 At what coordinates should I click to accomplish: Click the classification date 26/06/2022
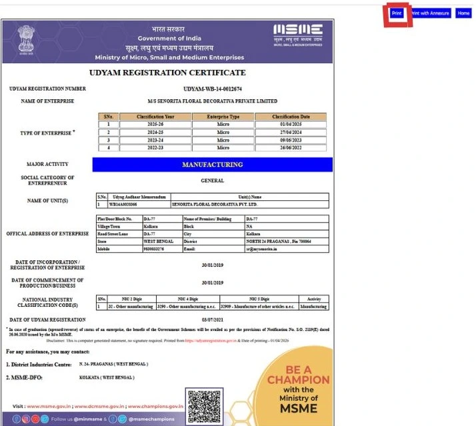291,148
